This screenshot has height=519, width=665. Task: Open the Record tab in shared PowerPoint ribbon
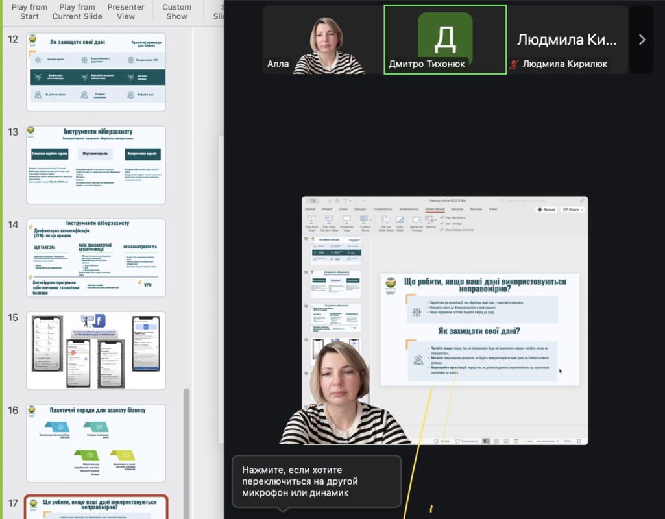457,209
